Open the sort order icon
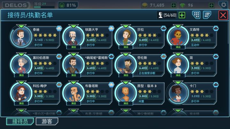 pyautogui.click(x=207, y=15)
